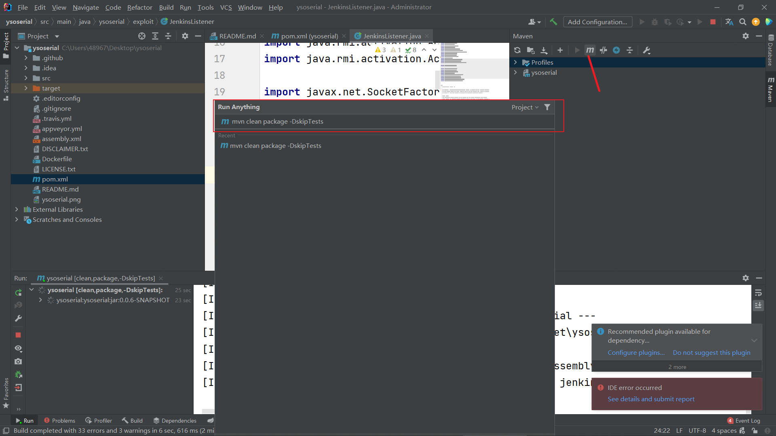The image size is (776, 436).
Task: Reload all Maven projects
Action: click(x=517, y=50)
